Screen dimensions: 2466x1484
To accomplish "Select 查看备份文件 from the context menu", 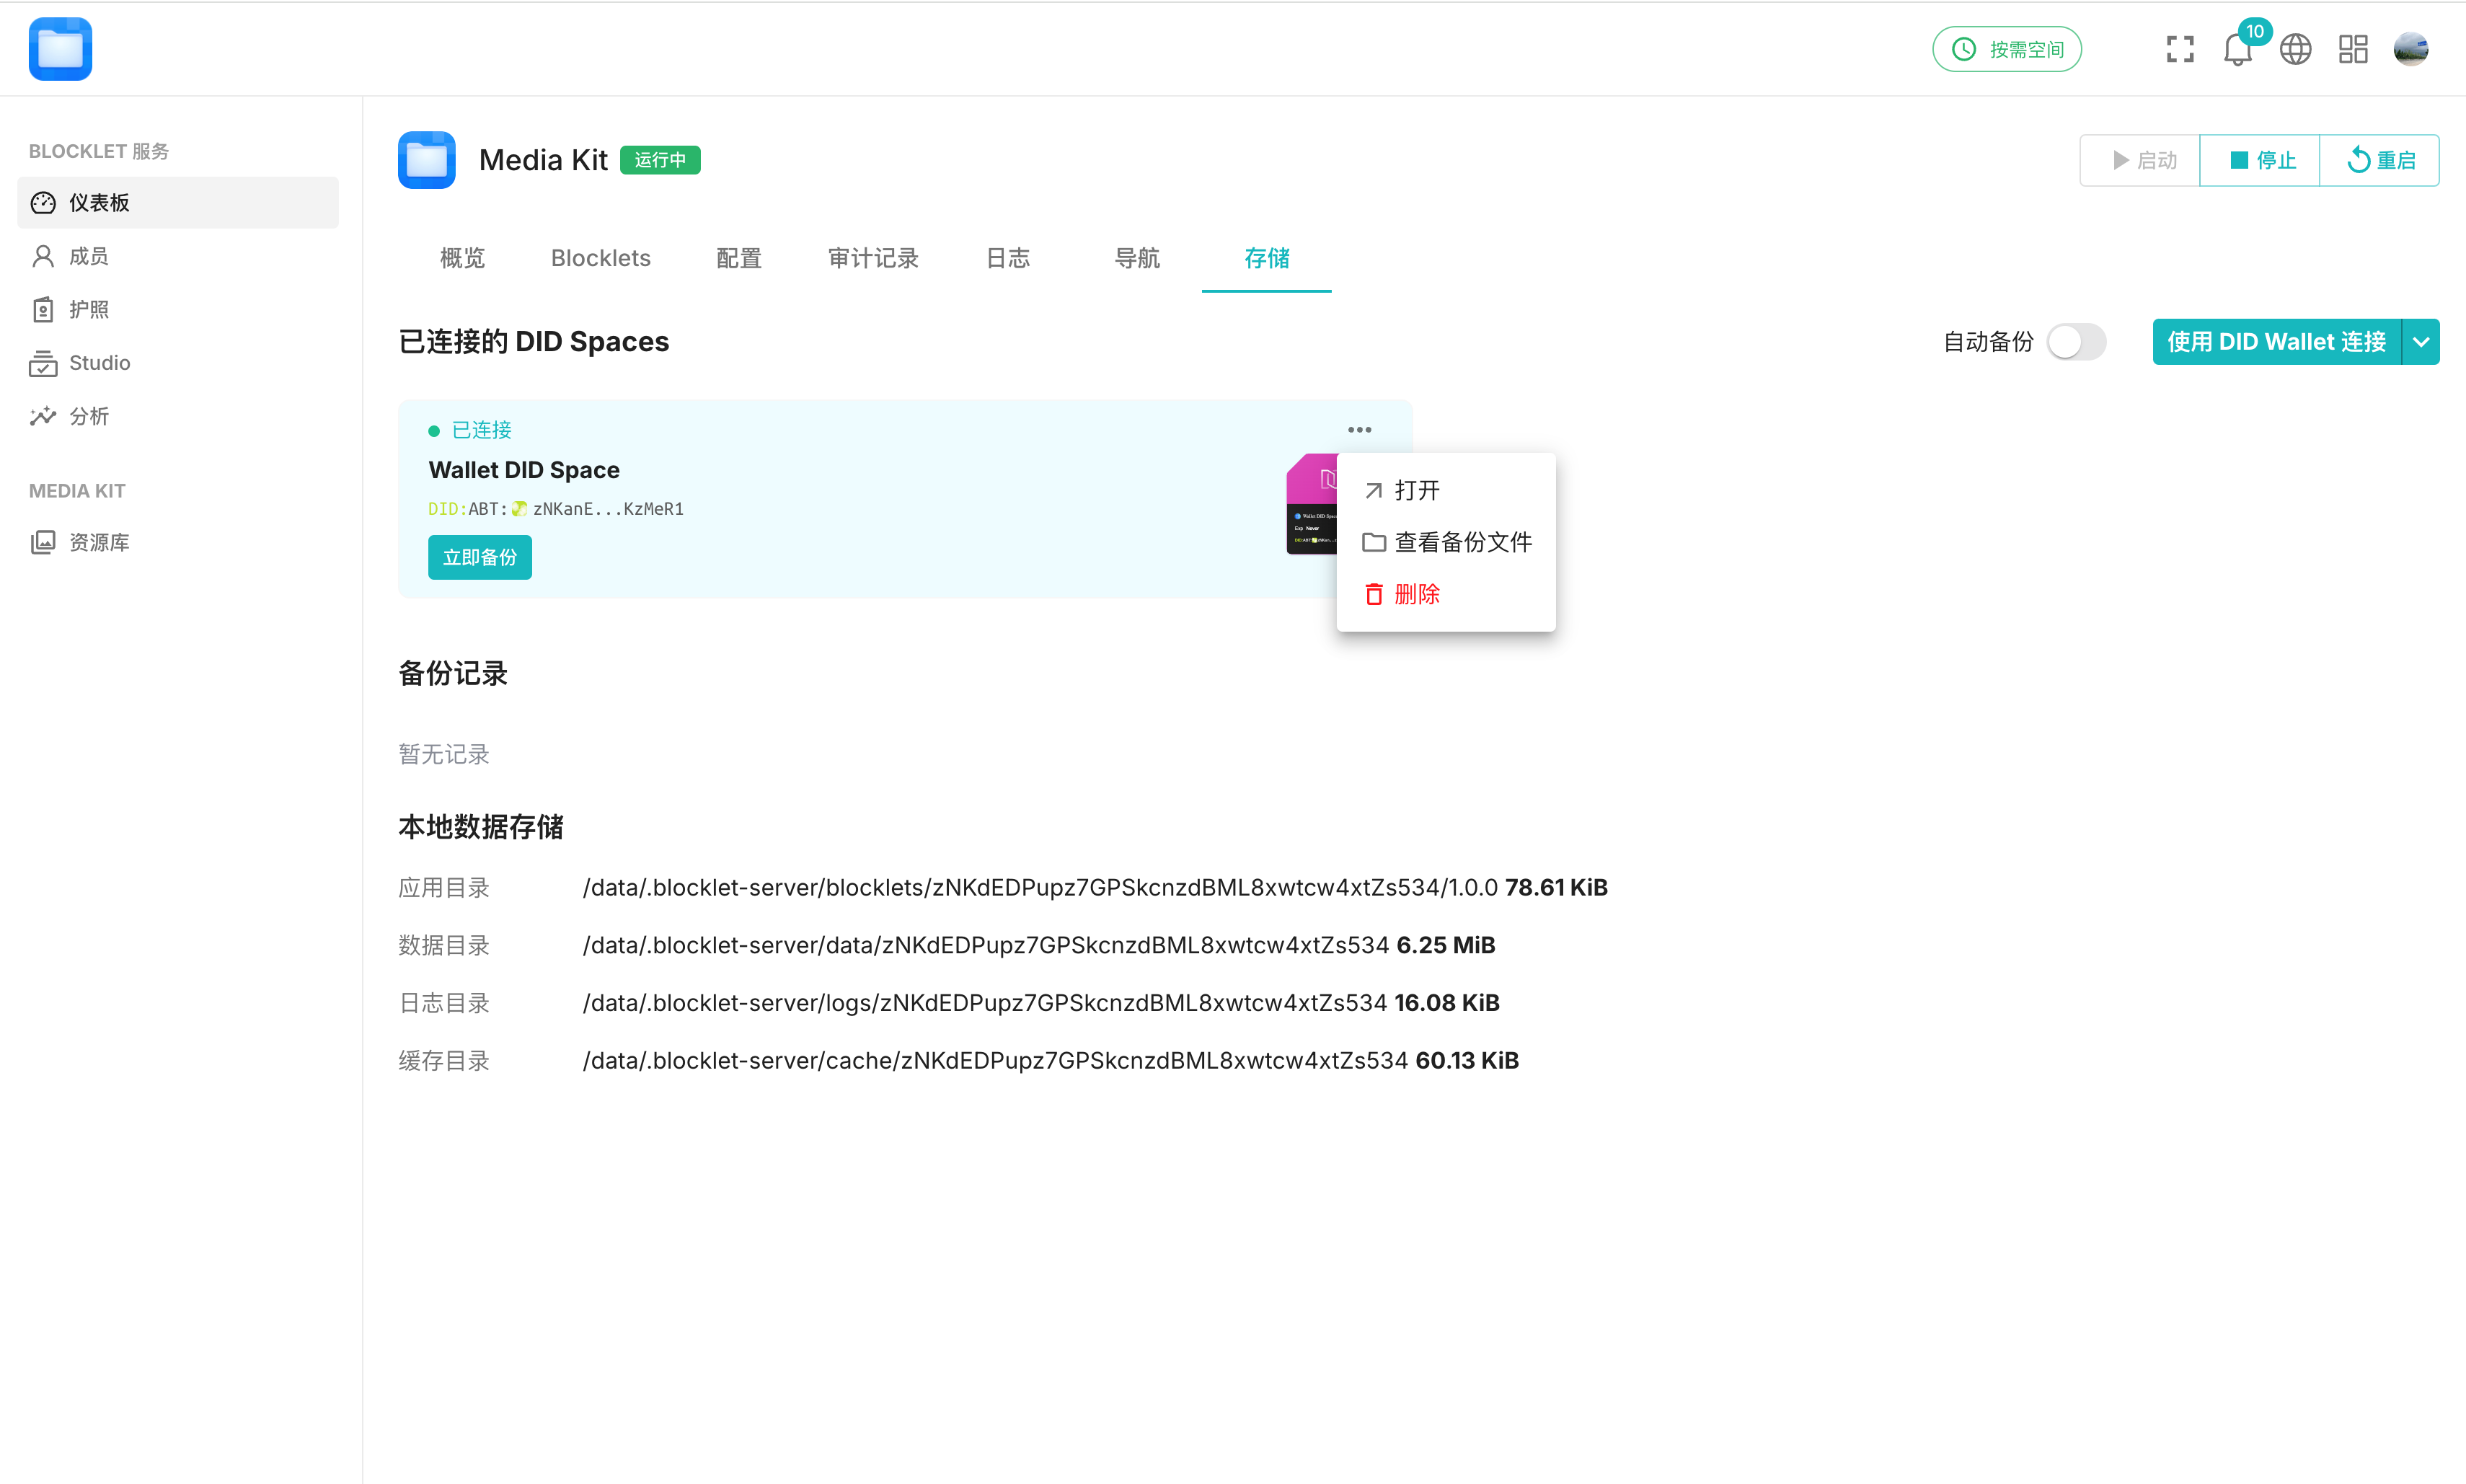I will tap(1462, 542).
